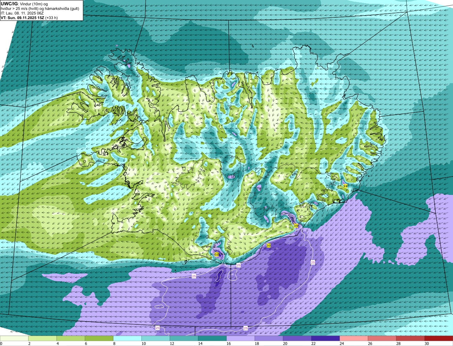Select the 2–4 m/s legend color swatch
The width and height of the screenshot is (453, 346).
click(42, 339)
